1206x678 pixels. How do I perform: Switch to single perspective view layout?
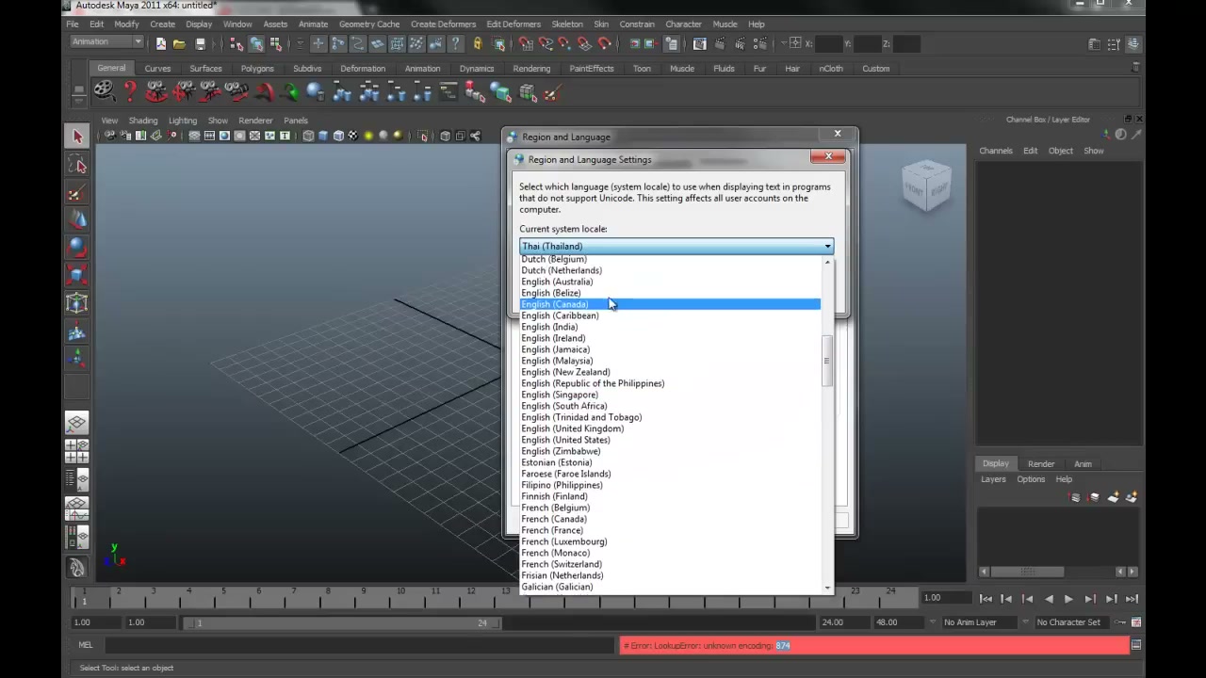coord(77,423)
